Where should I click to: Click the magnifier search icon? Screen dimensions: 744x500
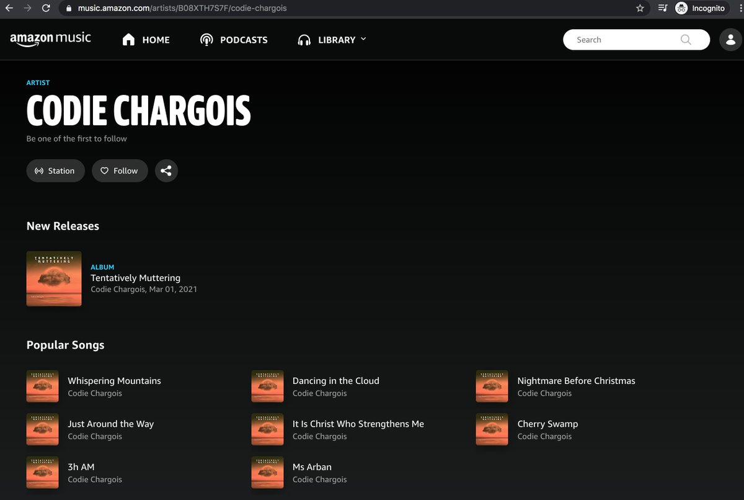click(685, 40)
